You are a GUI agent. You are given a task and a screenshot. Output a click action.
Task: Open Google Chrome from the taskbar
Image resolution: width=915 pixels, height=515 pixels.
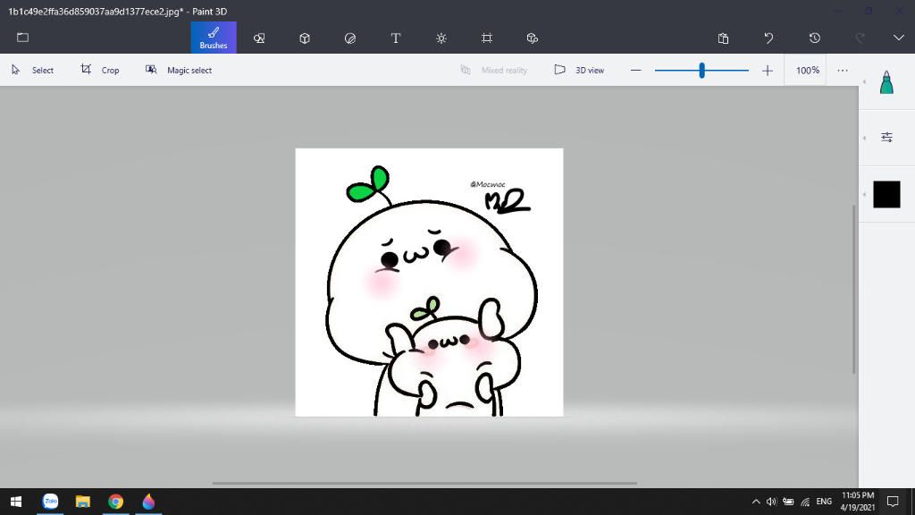(x=115, y=502)
